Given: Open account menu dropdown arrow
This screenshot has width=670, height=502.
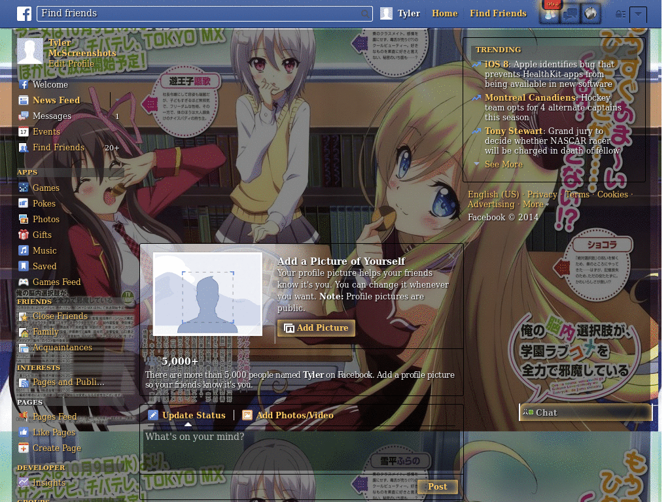Looking at the screenshot, I should (x=638, y=14).
